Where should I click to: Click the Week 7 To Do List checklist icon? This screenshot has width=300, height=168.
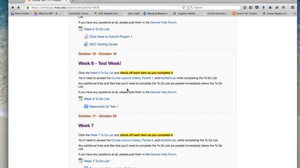81,161
